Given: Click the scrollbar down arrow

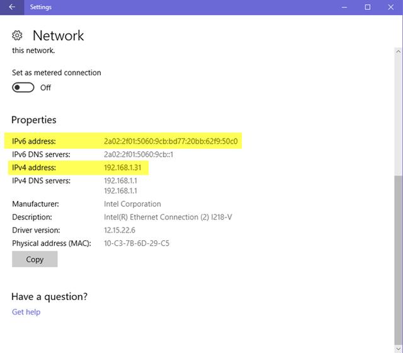Looking at the screenshot, I should tap(399, 348).
